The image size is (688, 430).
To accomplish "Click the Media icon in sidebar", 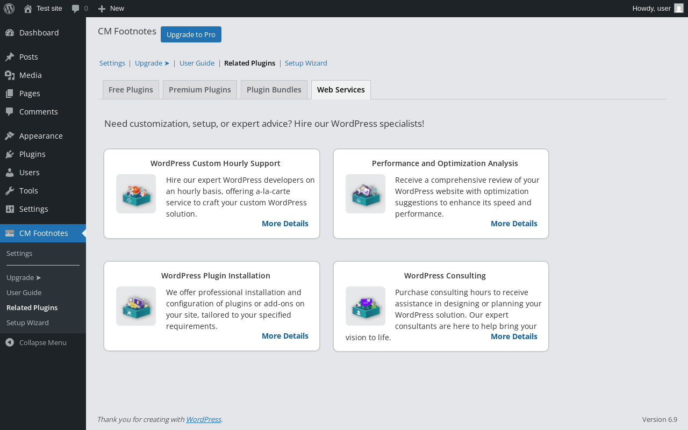I will tap(10, 75).
